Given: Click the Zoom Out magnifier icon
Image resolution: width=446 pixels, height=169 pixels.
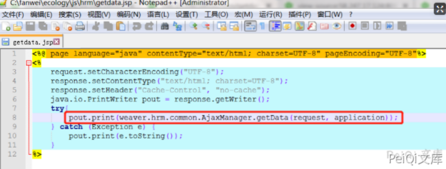Looking at the screenshot, I should coord(206,26).
